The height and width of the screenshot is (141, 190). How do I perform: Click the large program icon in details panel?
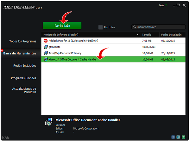point(48,122)
